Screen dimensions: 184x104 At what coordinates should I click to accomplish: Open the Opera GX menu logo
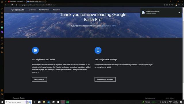(2, 2)
